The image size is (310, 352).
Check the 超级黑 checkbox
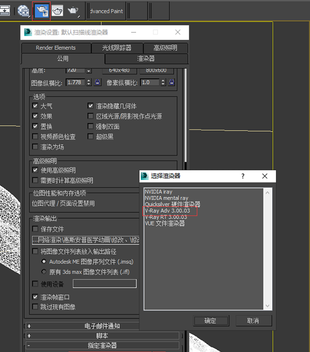(x=90, y=137)
